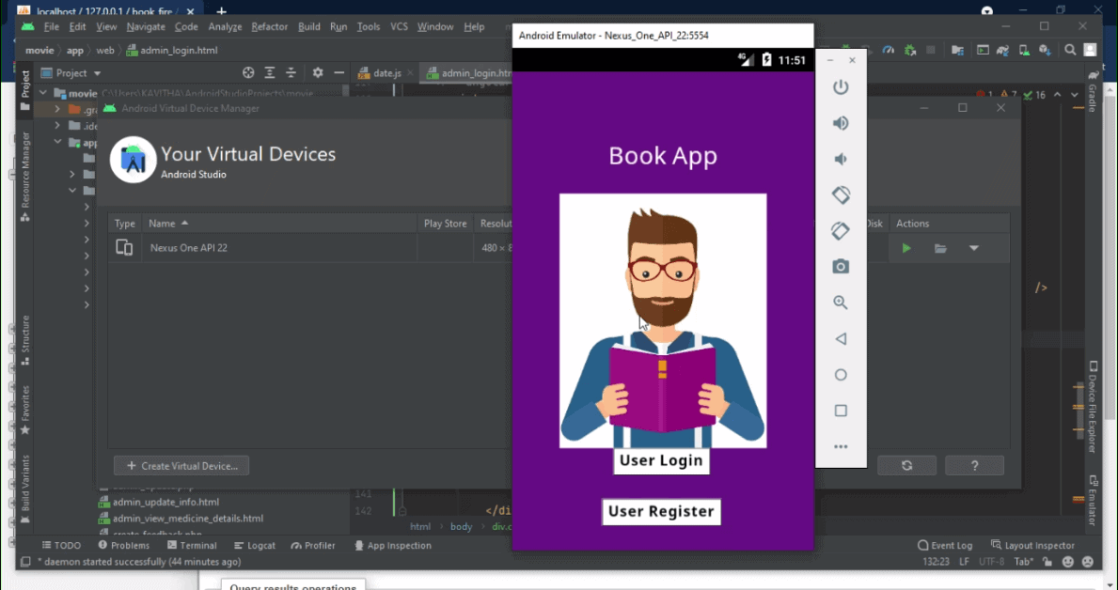This screenshot has height=590, width=1118.
Task: Lower the emulator volume
Action: [841, 160]
